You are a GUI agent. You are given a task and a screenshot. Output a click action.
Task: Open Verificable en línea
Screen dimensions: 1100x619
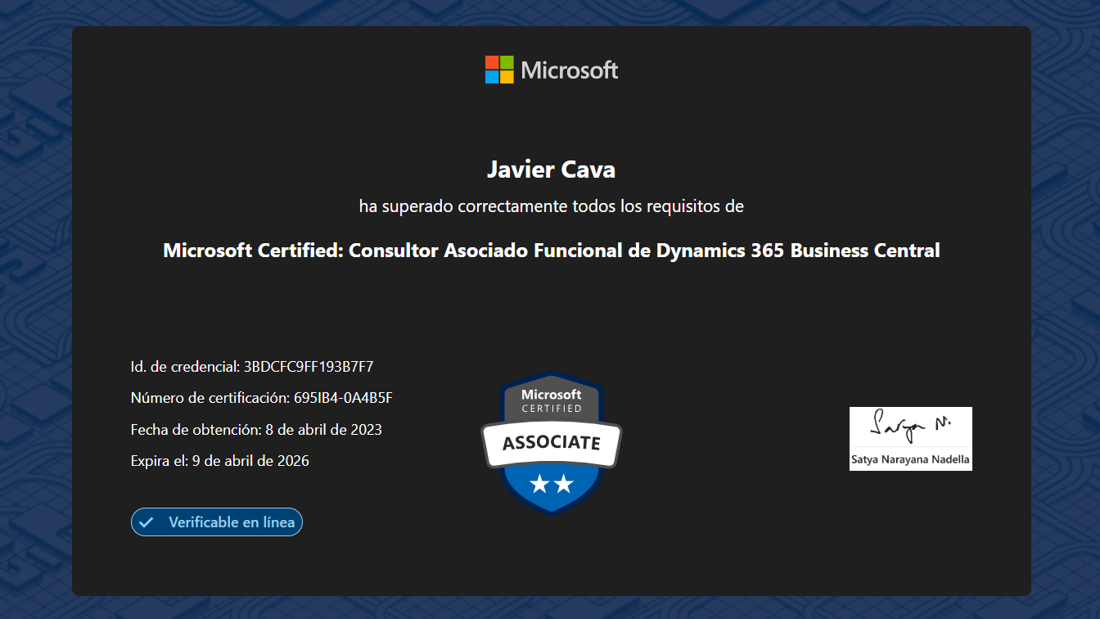[x=216, y=522]
